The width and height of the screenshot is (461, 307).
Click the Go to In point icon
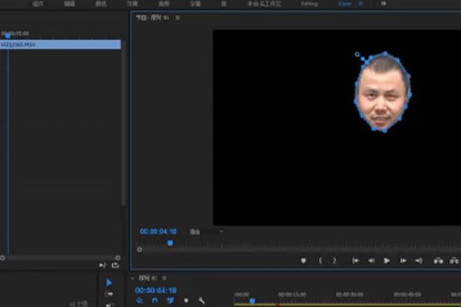pyautogui.click(x=355, y=261)
